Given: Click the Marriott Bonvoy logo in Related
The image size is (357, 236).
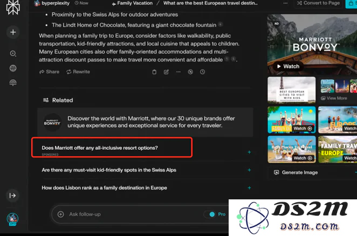Looking at the screenshot, I should (x=52, y=122).
